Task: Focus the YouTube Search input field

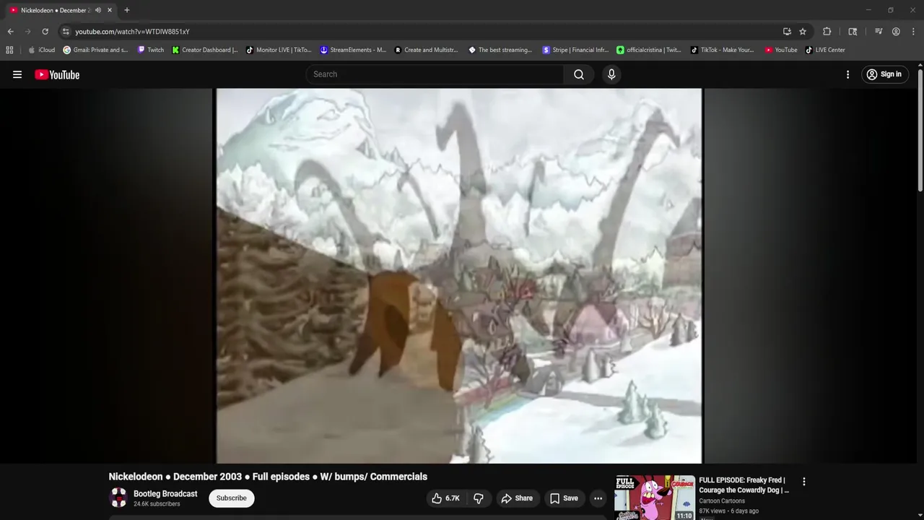Action: [435, 74]
